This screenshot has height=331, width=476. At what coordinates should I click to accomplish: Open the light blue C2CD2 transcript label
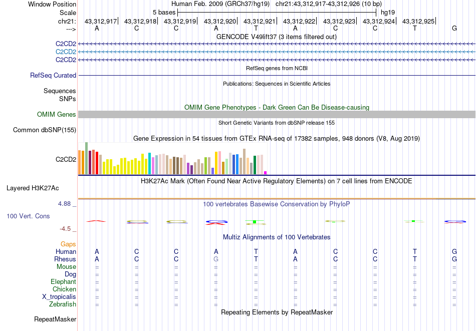click(x=66, y=52)
